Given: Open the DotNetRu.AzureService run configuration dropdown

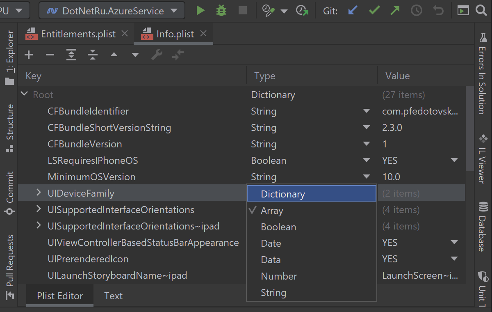Looking at the screenshot, I should click(x=112, y=11).
